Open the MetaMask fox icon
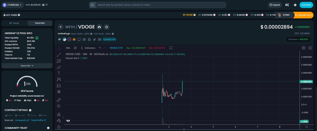 click(x=74, y=39)
